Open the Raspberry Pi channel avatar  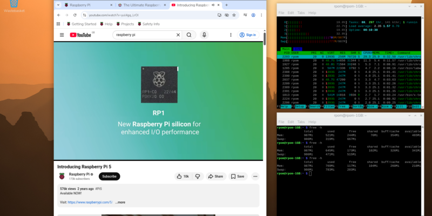[x=62, y=176]
